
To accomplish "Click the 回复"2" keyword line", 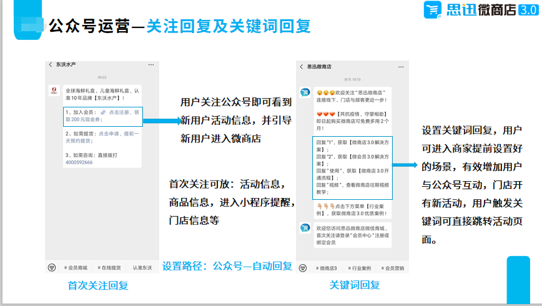I will [353, 160].
